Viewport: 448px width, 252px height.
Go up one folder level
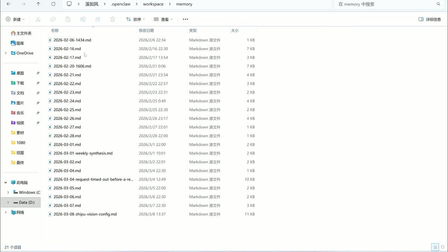click(x=38, y=4)
